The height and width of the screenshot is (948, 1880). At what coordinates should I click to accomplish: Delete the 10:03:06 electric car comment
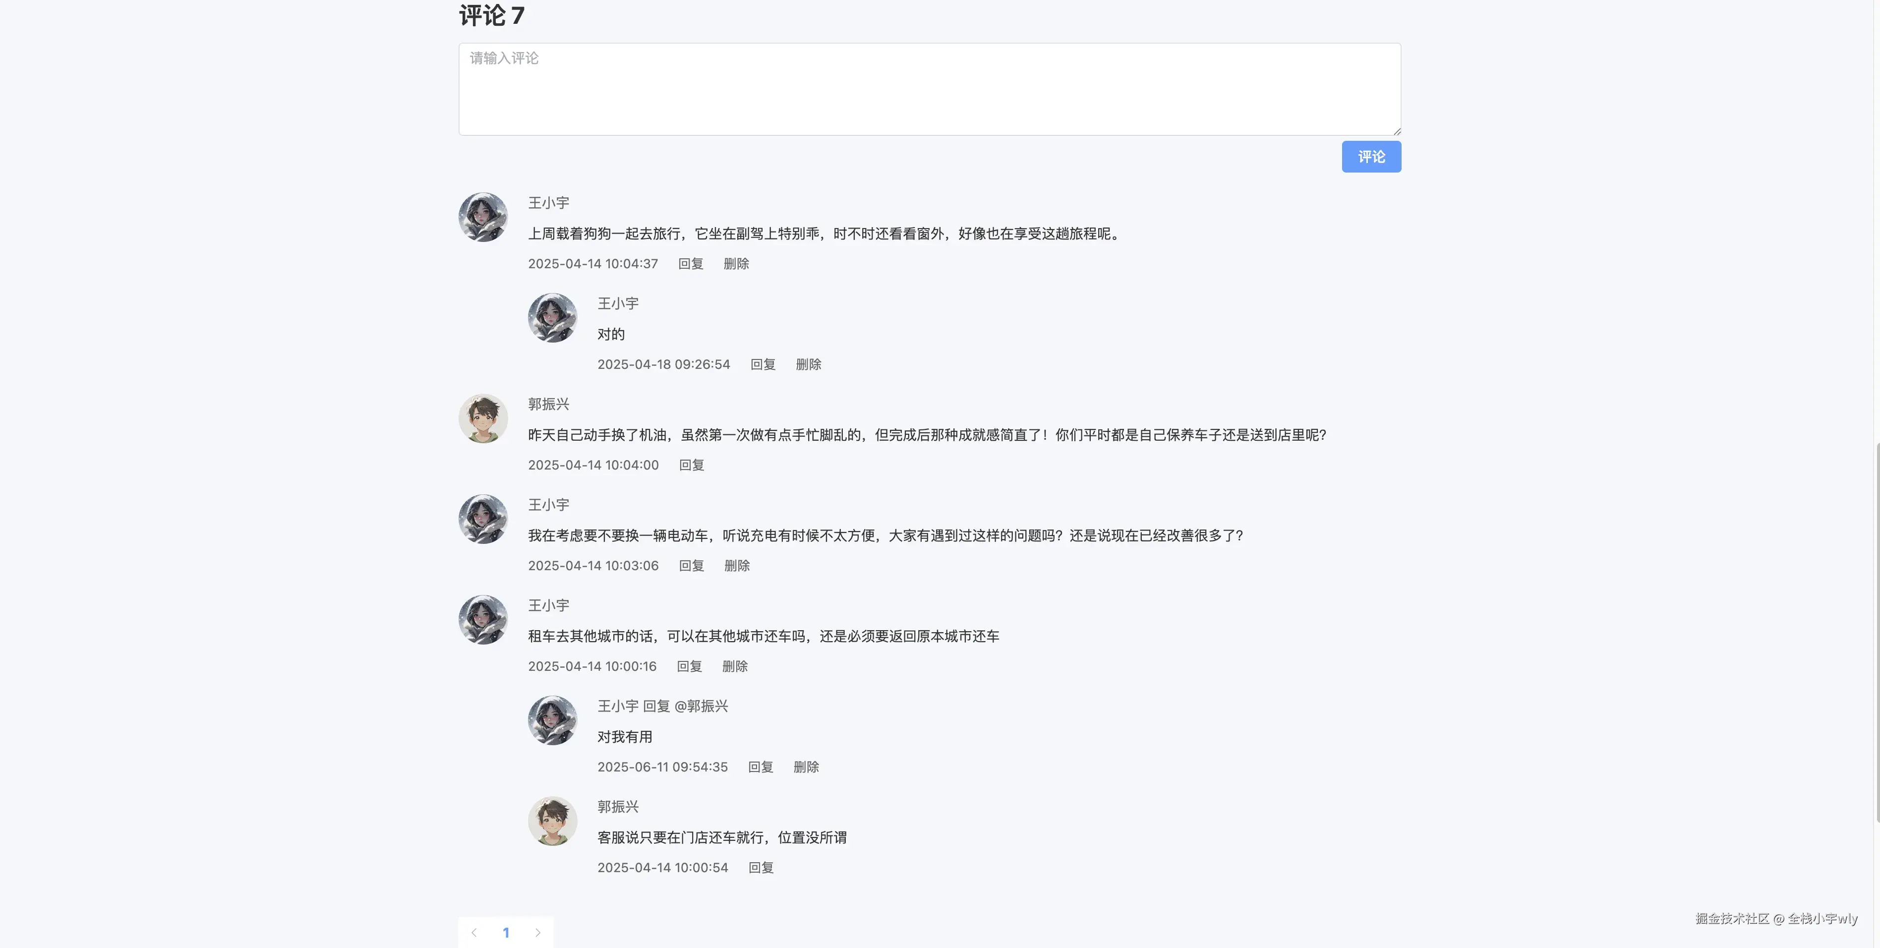(736, 566)
